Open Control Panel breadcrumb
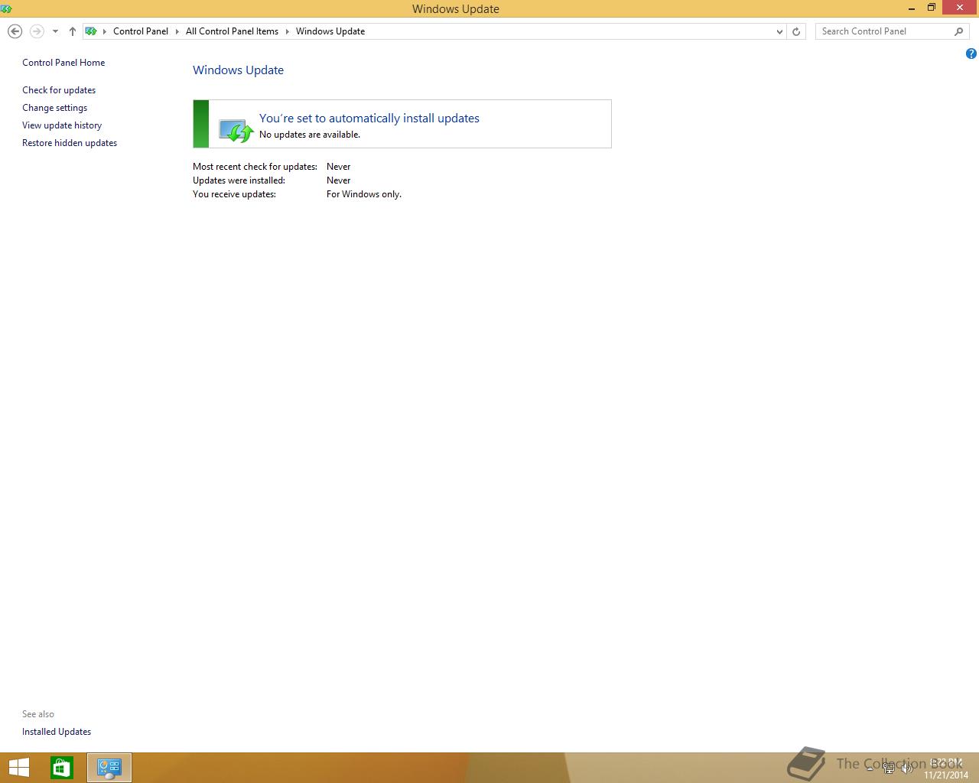This screenshot has width=979, height=783. coord(141,31)
